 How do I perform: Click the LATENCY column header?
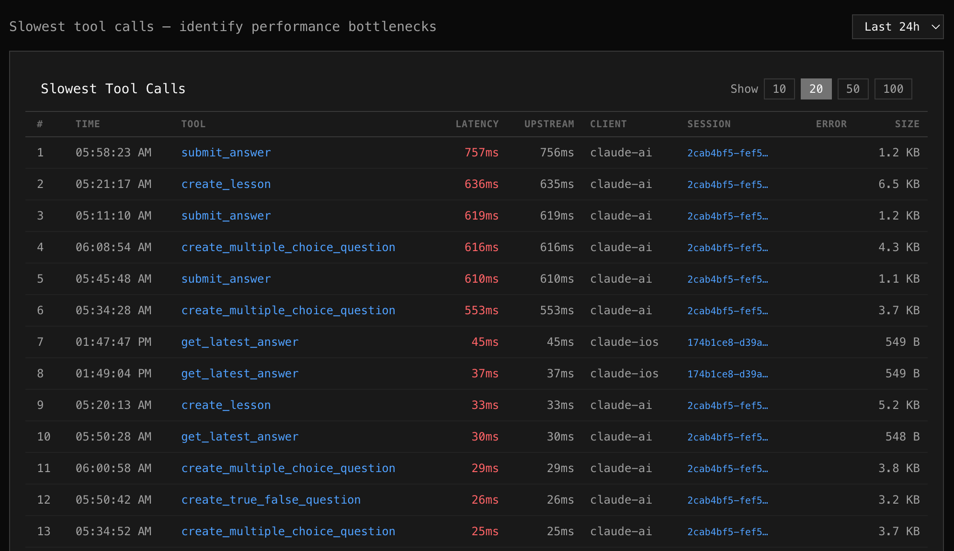pyautogui.click(x=477, y=124)
